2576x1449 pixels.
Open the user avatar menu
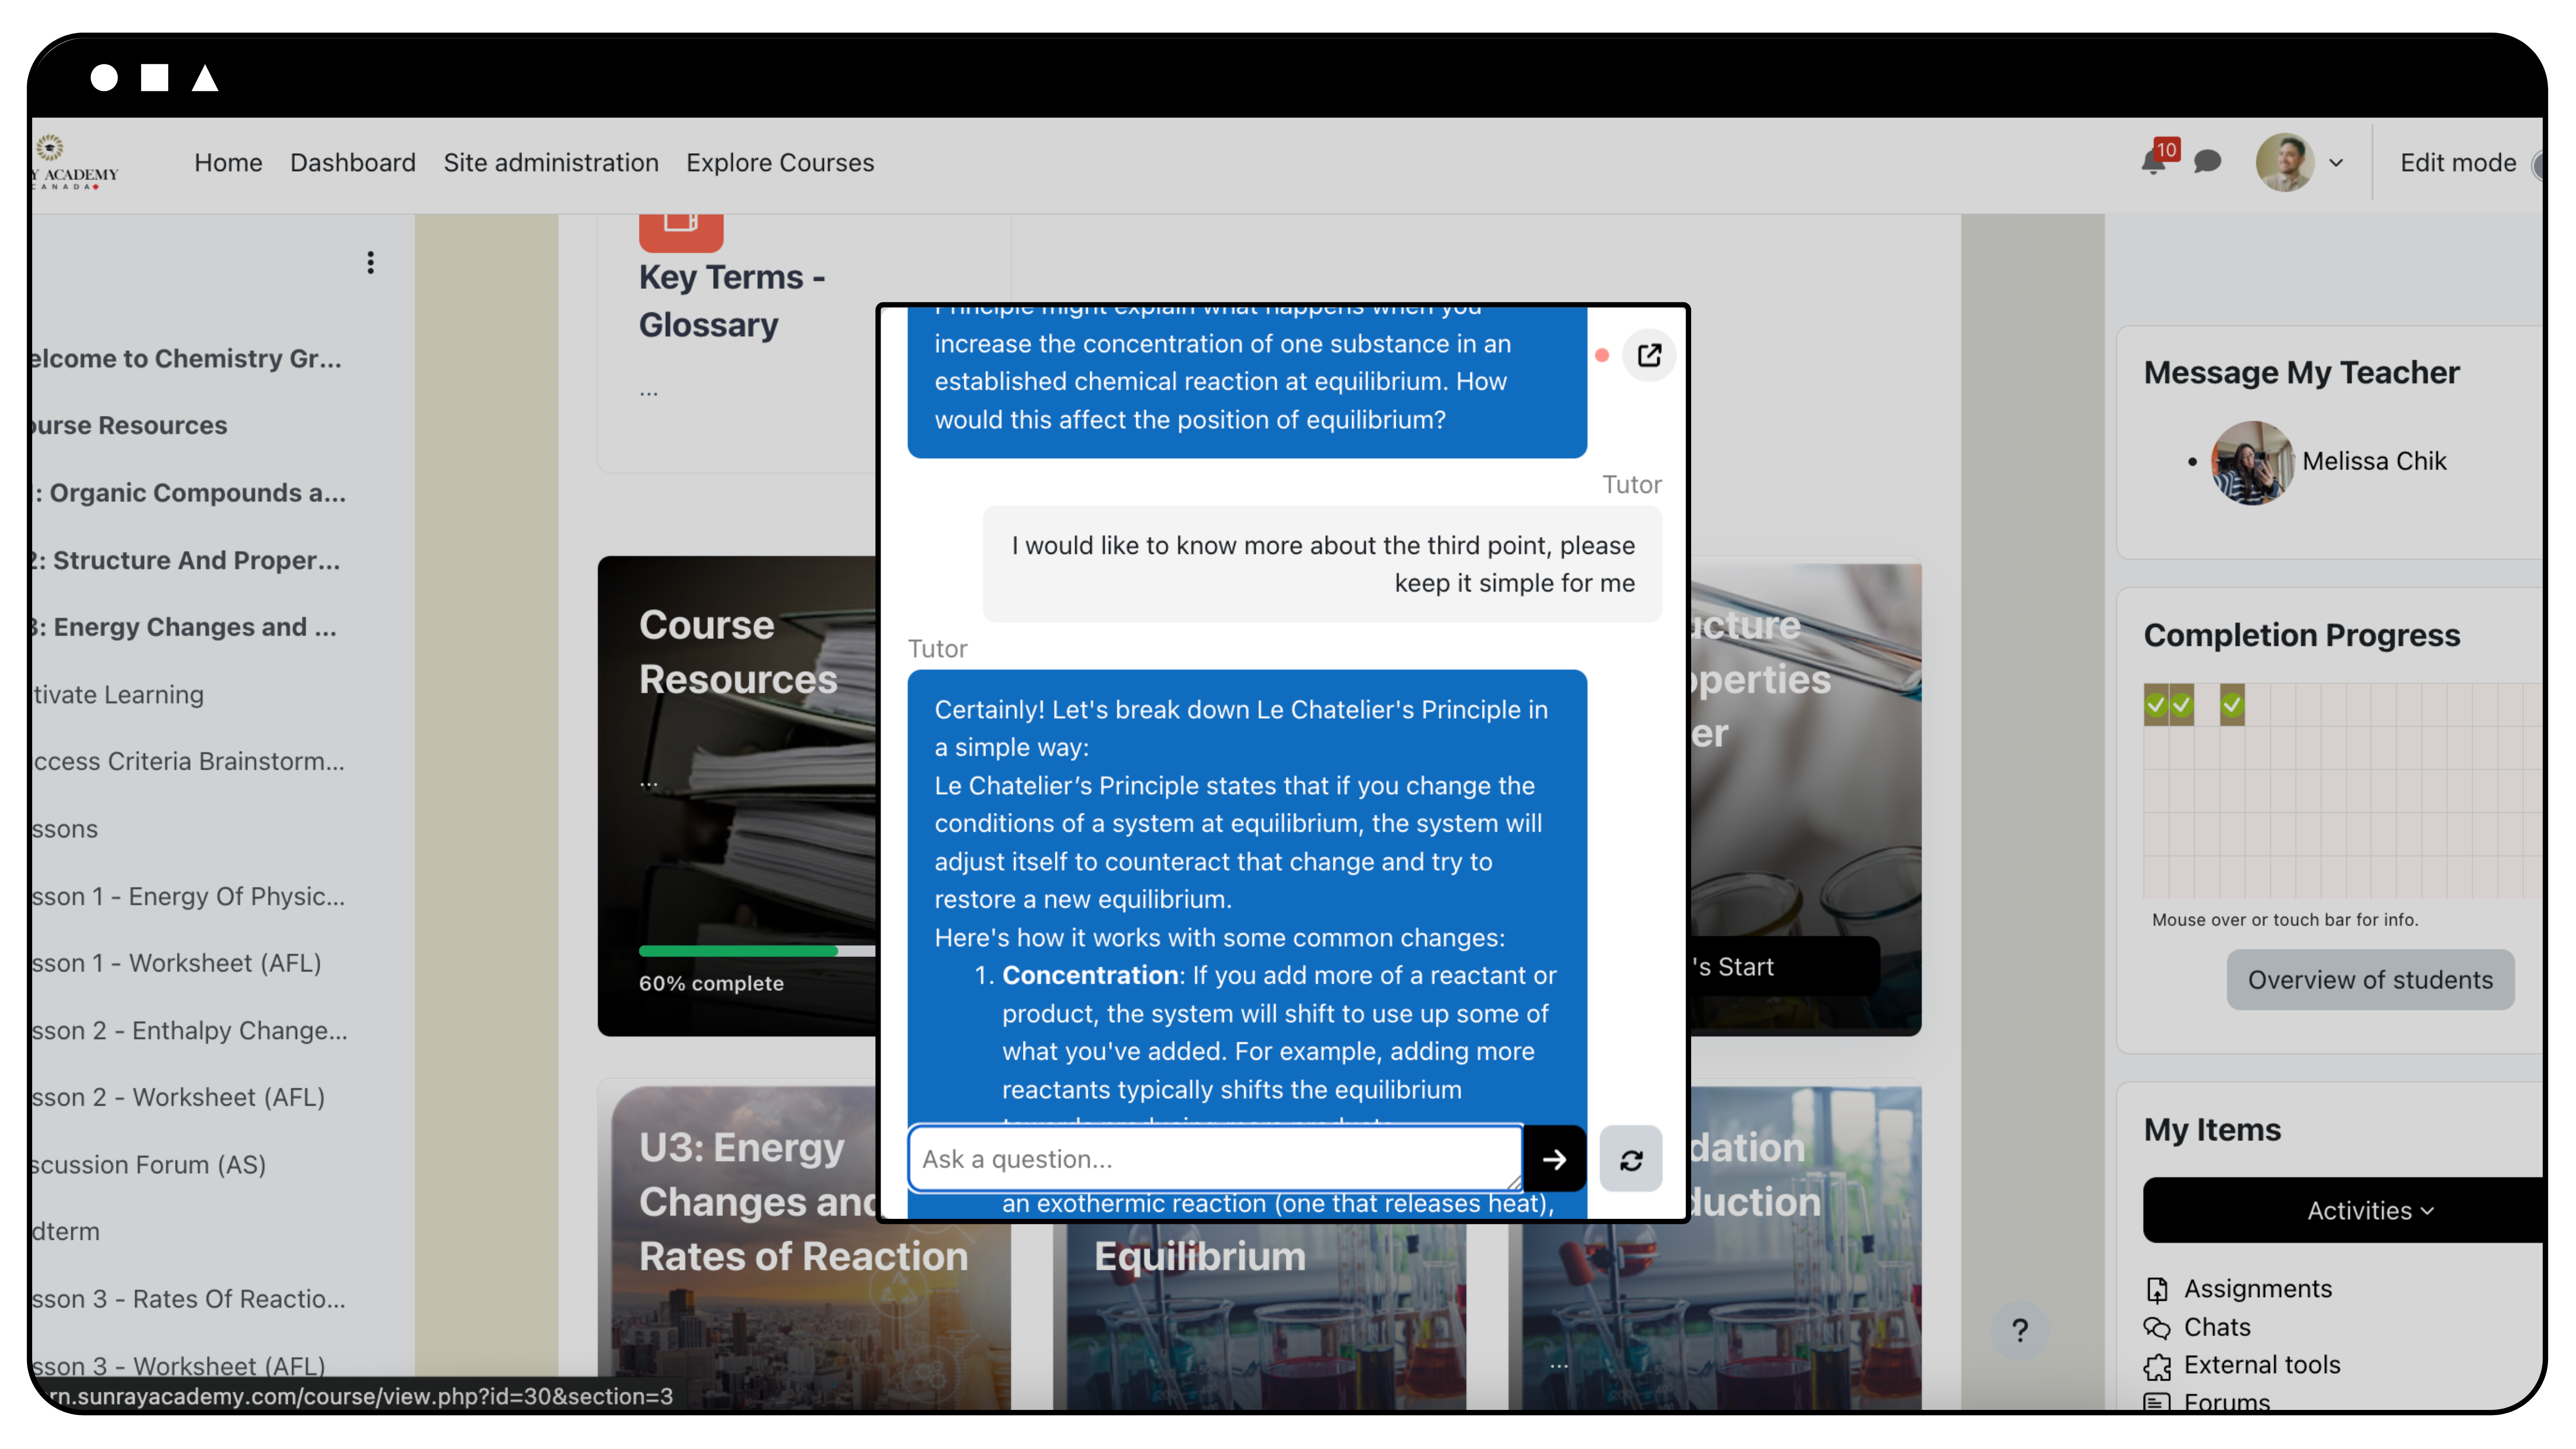(x=2284, y=162)
